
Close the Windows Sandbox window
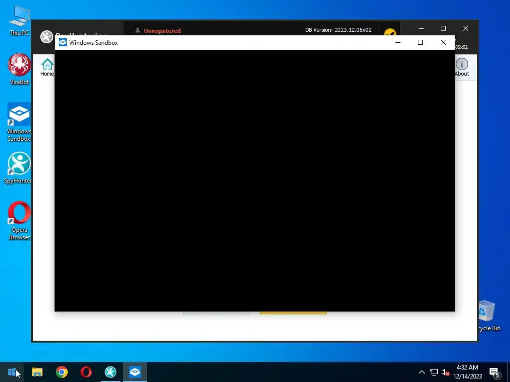pyautogui.click(x=443, y=43)
